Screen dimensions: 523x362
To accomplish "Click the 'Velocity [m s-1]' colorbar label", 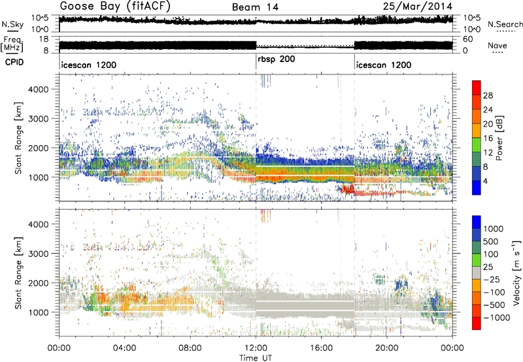I will pyautogui.click(x=516, y=272).
